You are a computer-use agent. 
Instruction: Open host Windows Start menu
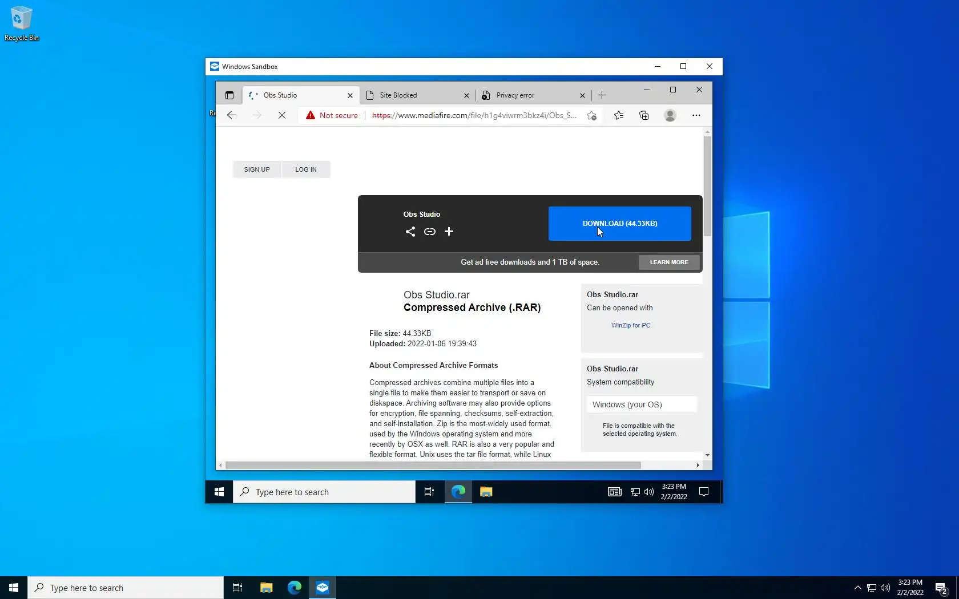tap(14, 588)
